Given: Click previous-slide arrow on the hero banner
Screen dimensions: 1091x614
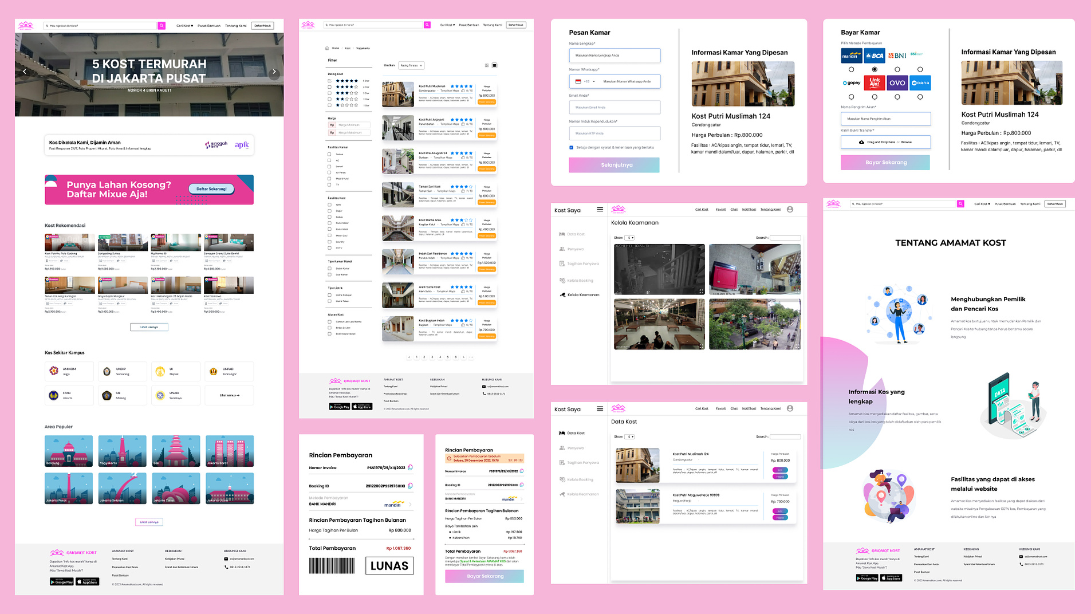Looking at the screenshot, I should click(25, 72).
